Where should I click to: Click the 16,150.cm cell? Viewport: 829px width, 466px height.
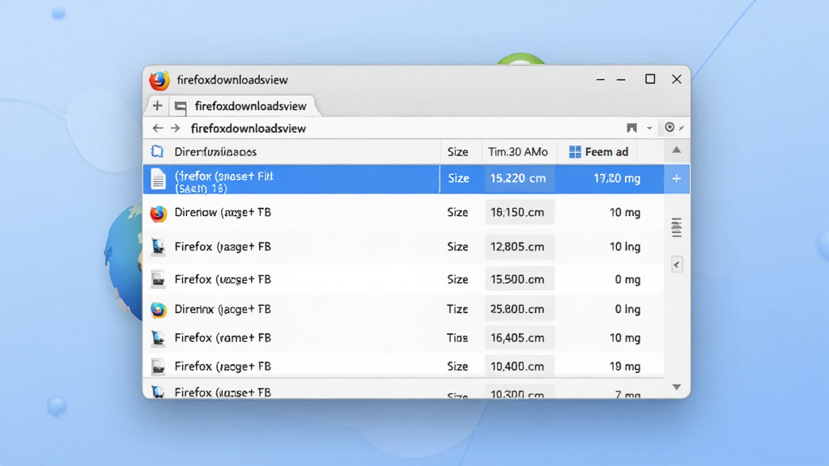519,213
